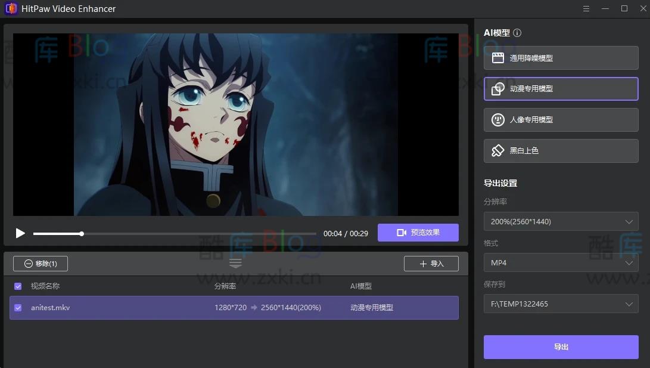Select the 通用降噪模型 denoise model icon
The image size is (650, 368).
click(498, 57)
